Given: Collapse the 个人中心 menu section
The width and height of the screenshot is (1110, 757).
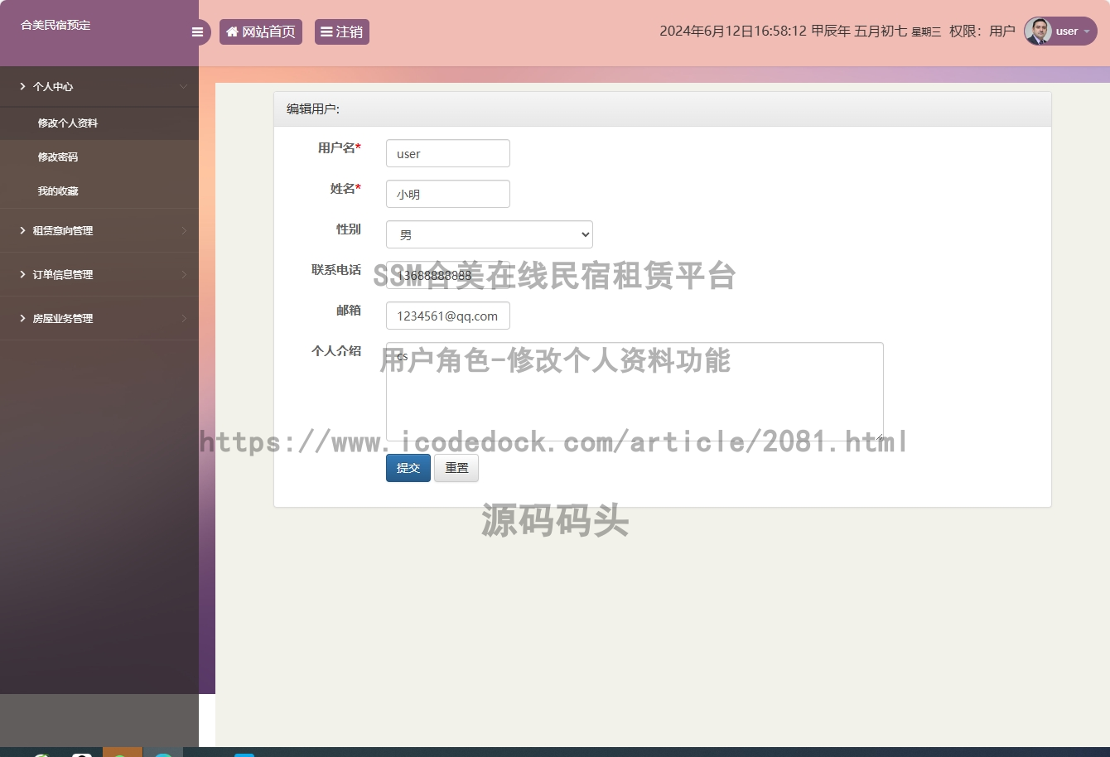Looking at the screenshot, I should click(x=99, y=86).
